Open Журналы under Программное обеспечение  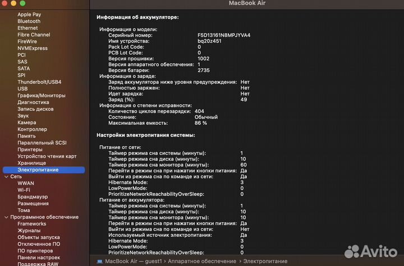[x=29, y=231]
